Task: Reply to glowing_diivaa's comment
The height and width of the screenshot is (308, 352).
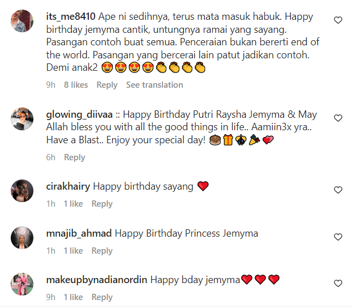Action: (75, 157)
